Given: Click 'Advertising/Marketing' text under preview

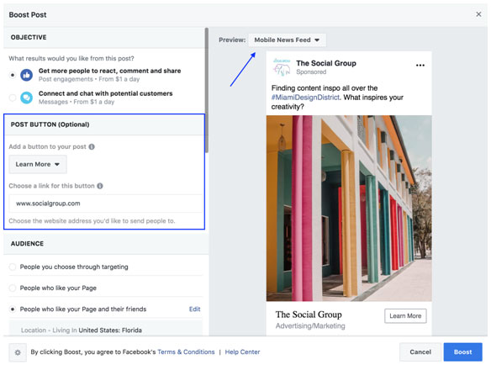Looking at the screenshot, I should pyautogui.click(x=310, y=325).
